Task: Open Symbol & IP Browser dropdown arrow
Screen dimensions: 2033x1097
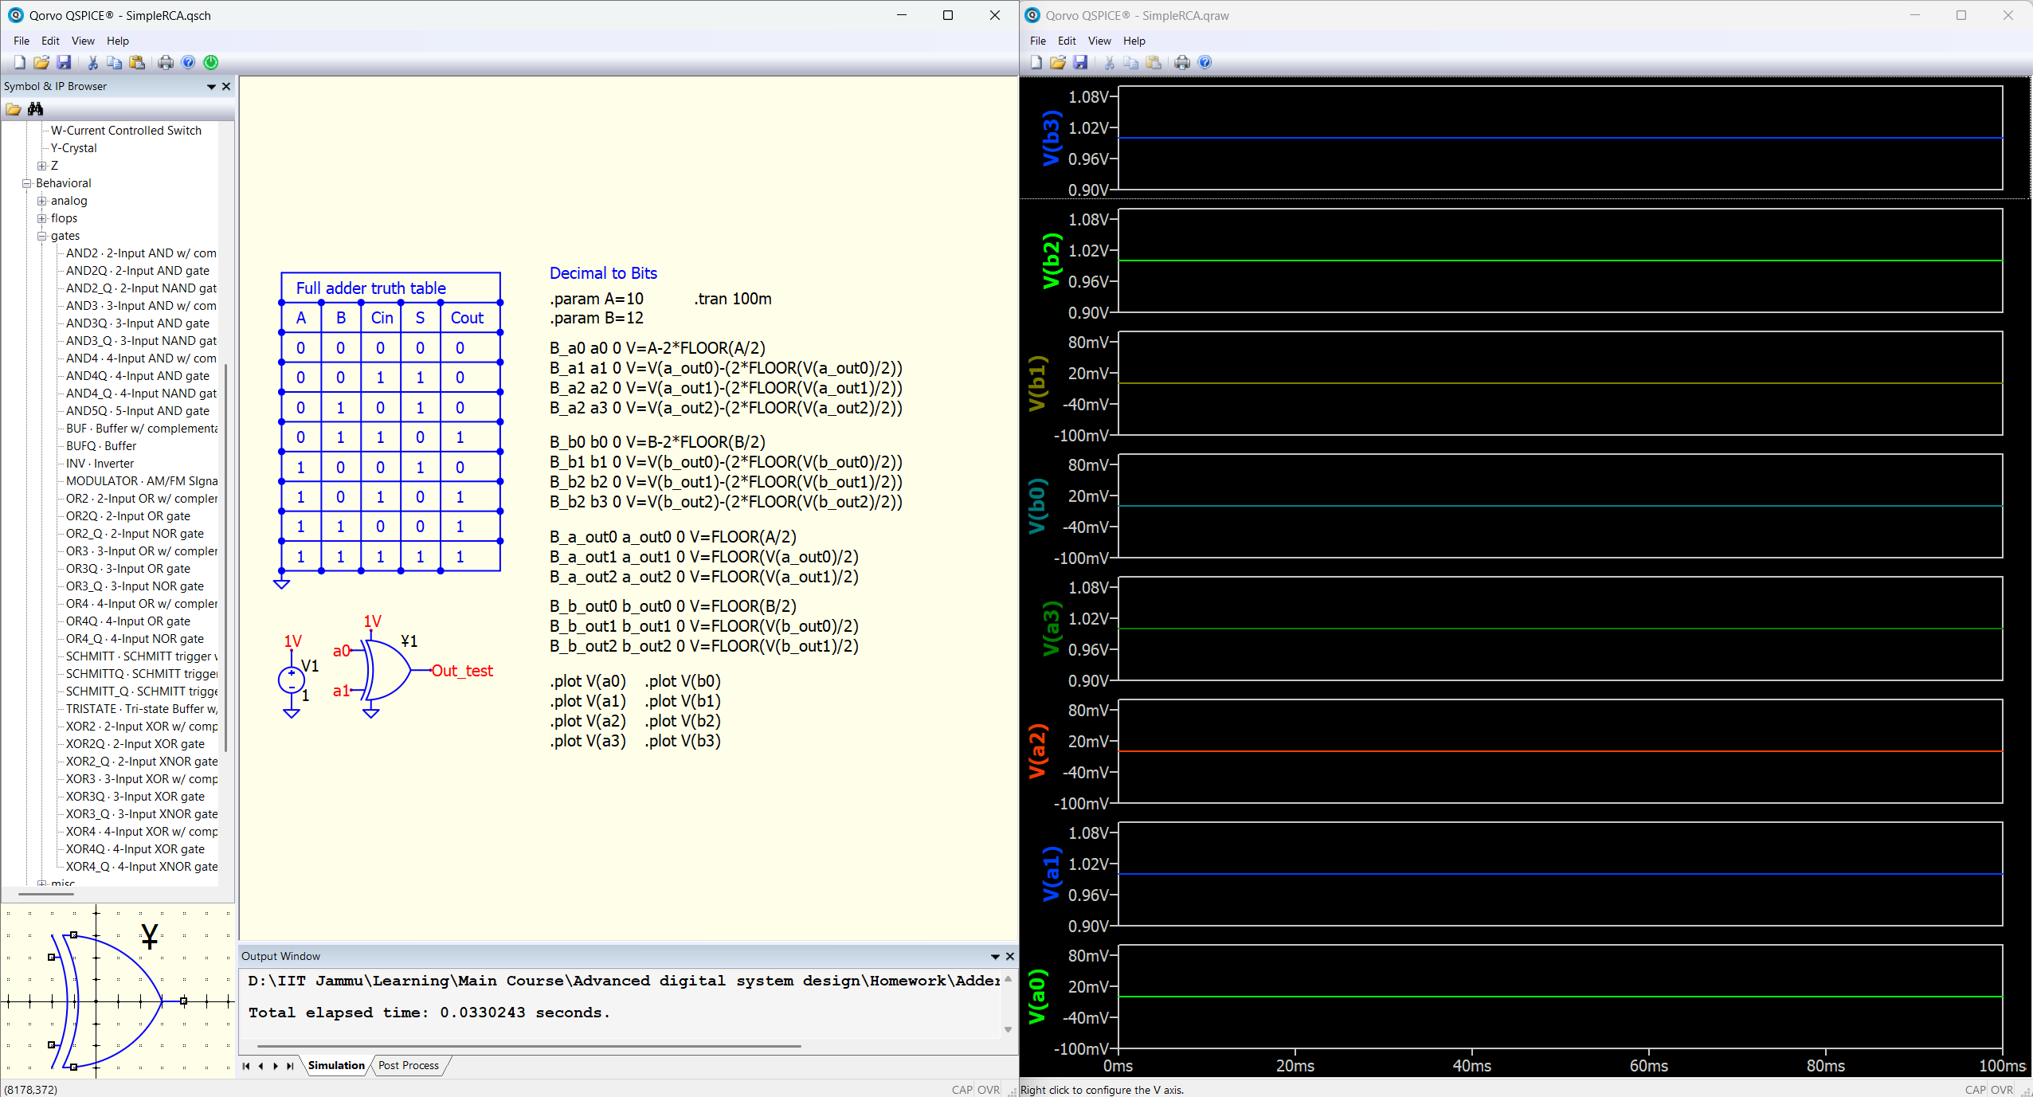Action: click(x=211, y=86)
